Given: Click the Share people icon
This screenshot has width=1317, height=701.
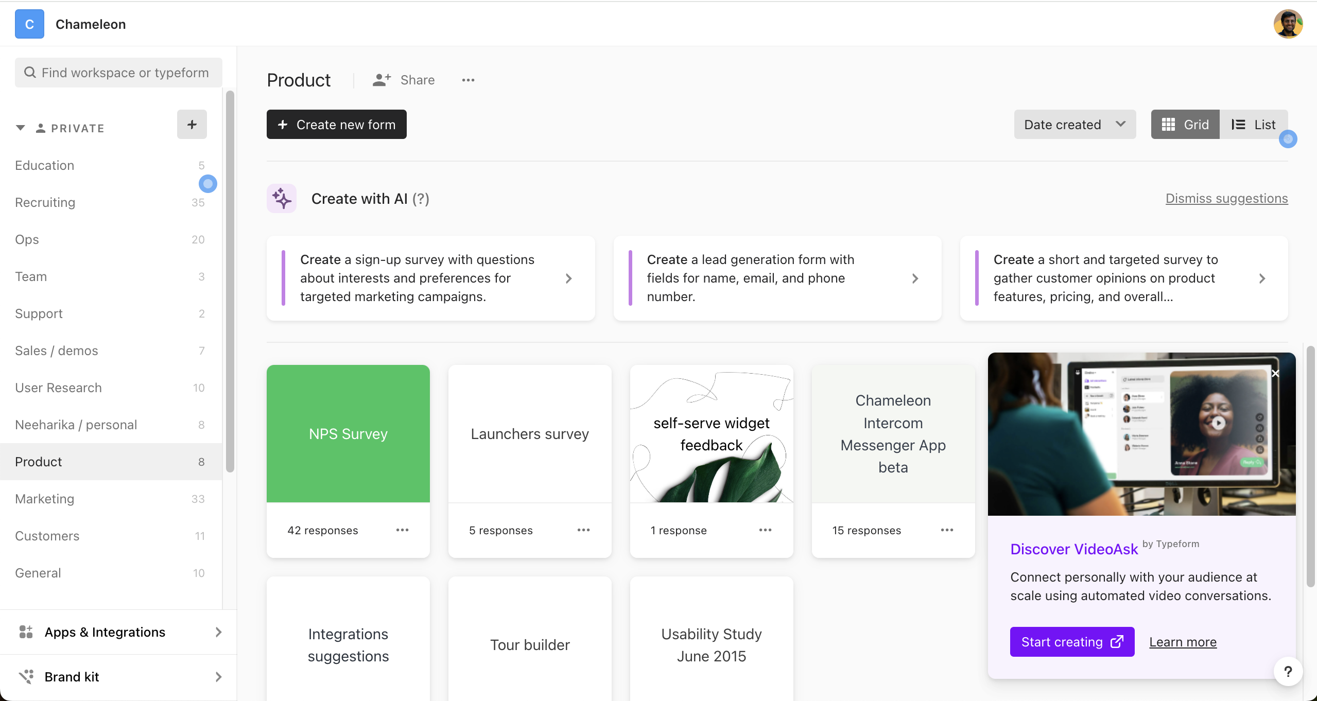Looking at the screenshot, I should tap(382, 80).
